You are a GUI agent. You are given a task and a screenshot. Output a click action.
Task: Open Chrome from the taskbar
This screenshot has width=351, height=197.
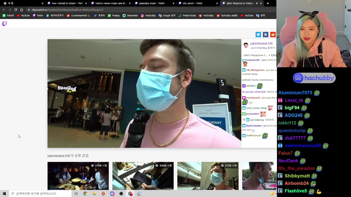pos(86,194)
